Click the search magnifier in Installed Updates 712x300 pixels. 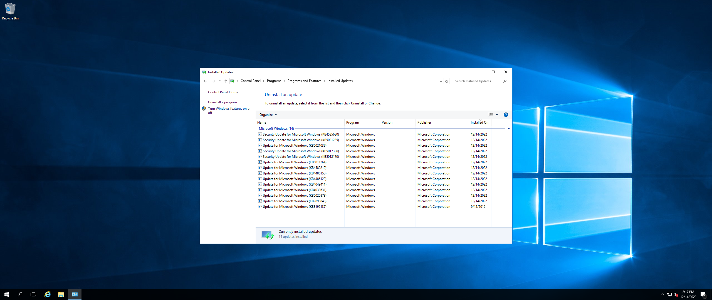coord(505,81)
